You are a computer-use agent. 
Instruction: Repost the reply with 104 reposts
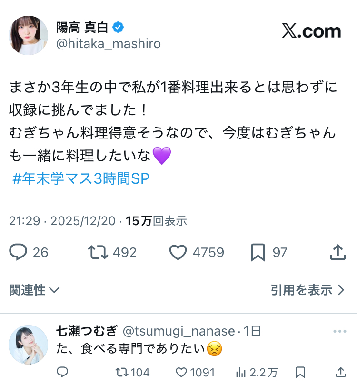click(122, 372)
